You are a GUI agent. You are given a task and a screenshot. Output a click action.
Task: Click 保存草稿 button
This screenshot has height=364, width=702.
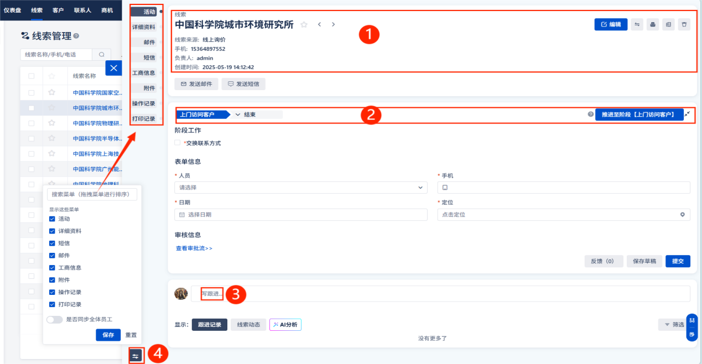(x=644, y=261)
